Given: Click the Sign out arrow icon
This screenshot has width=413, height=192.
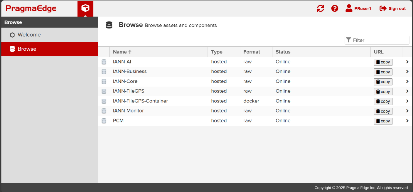Looking at the screenshot, I should 383,8.
